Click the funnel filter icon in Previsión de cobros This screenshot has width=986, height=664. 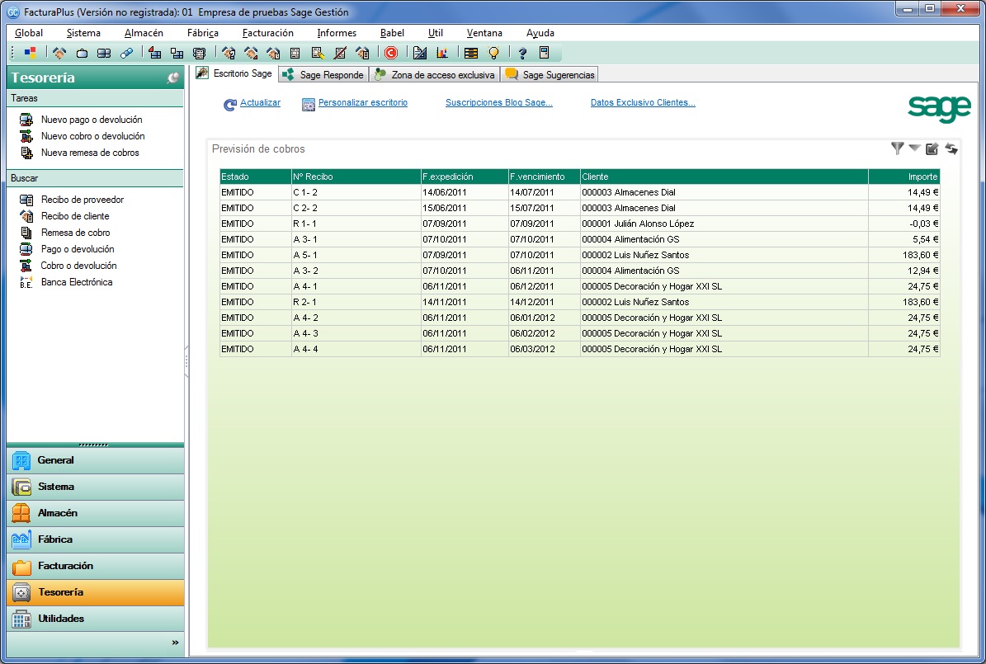[x=898, y=148]
